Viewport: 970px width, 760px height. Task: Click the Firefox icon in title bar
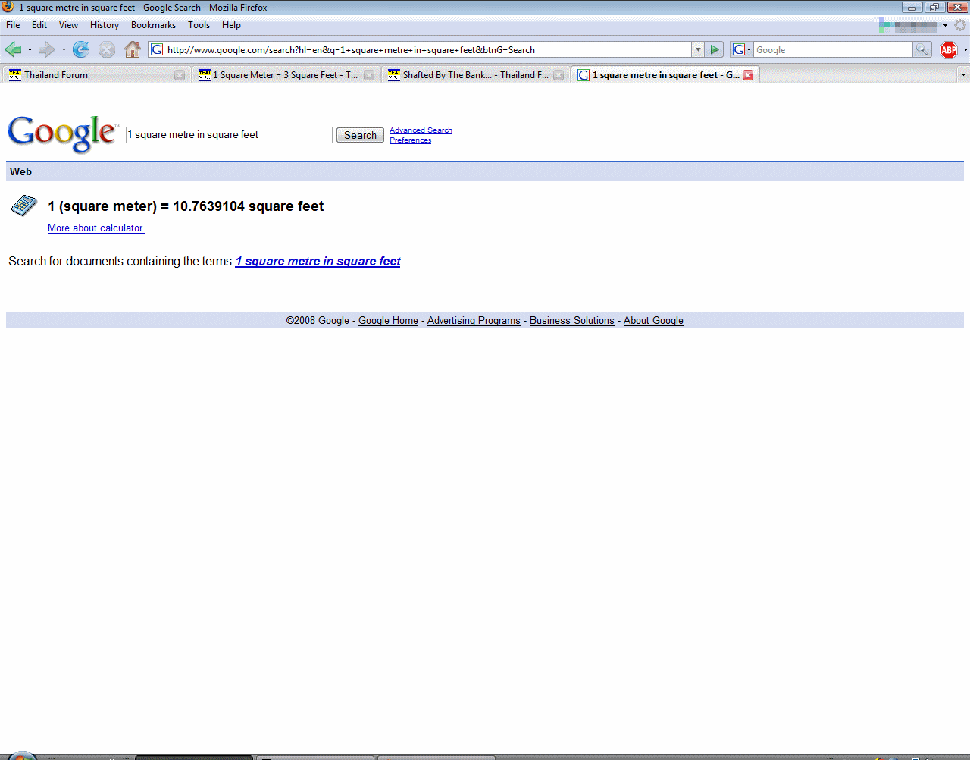(x=8, y=7)
